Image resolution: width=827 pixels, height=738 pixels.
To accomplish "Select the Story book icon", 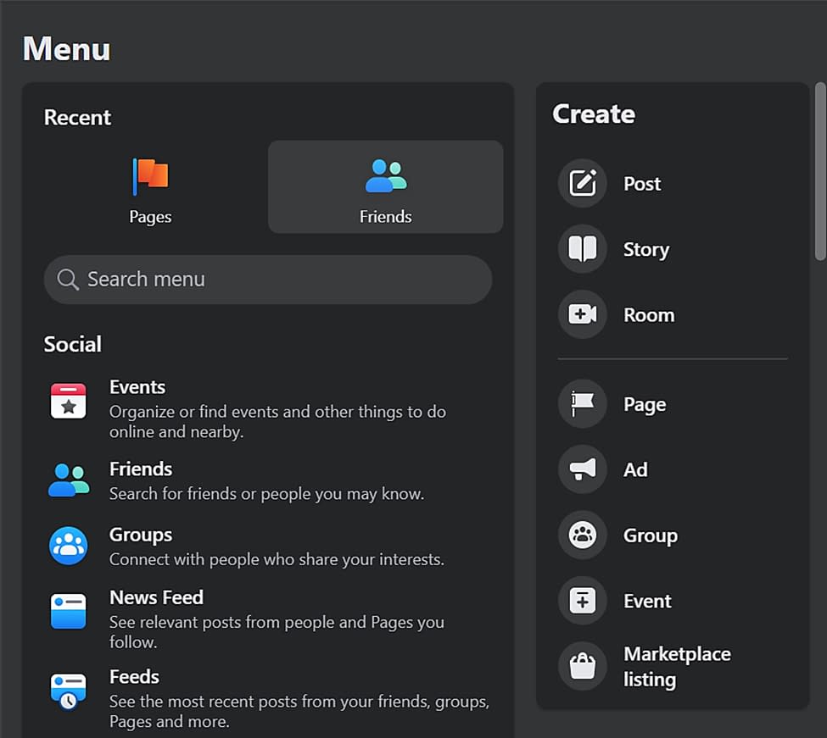I will 583,249.
